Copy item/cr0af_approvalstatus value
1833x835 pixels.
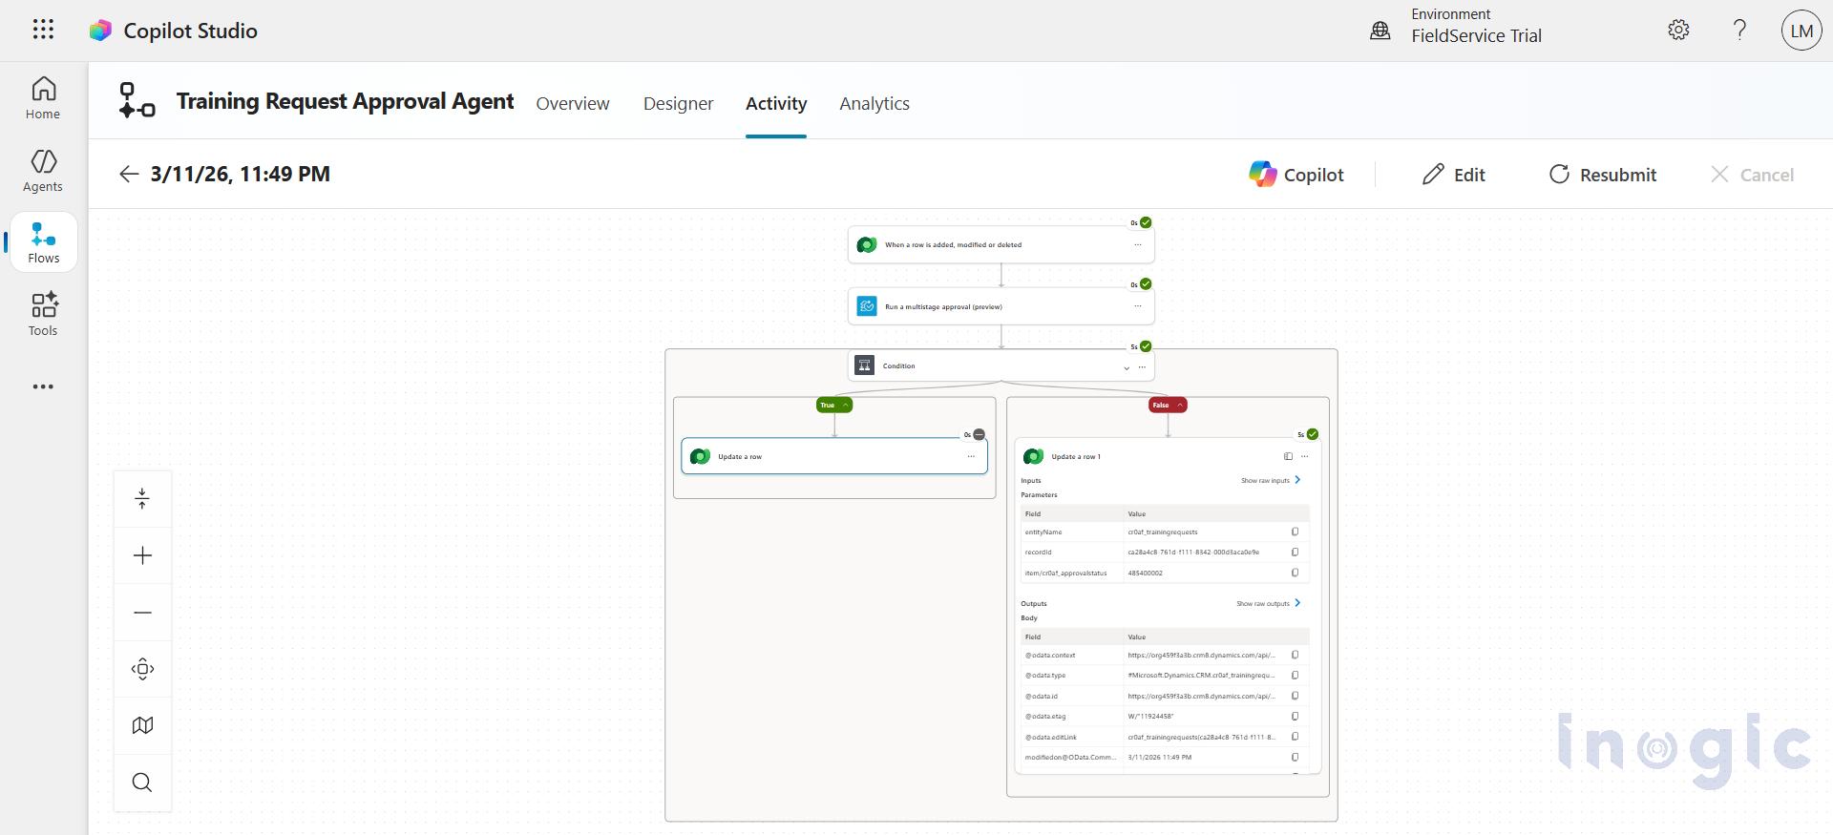(x=1296, y=573)
